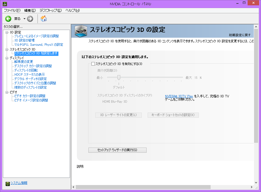Click the vertical scrollbar up arrow

click(x=256, y=27)
